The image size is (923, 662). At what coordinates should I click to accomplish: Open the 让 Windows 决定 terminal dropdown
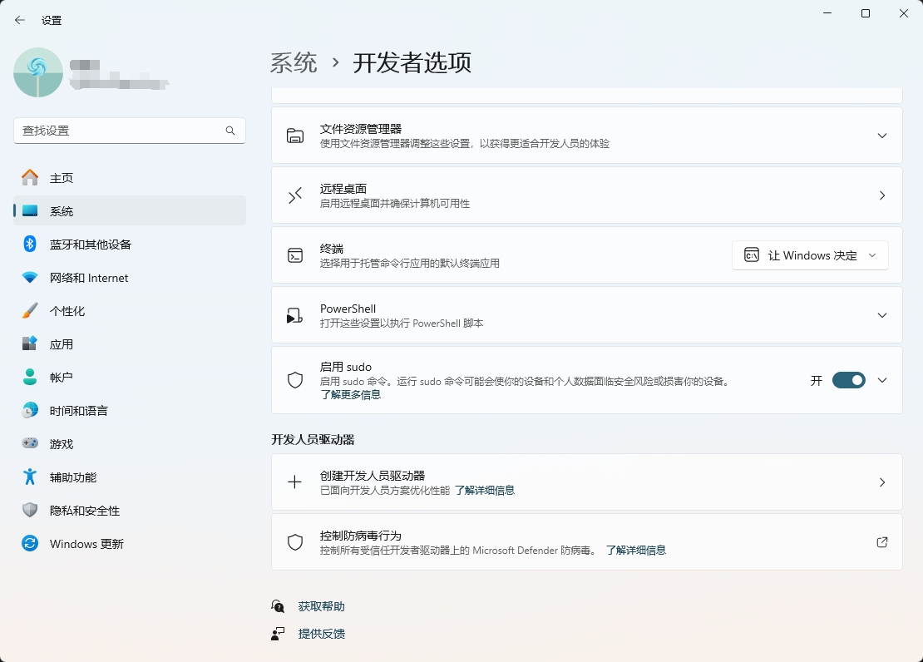click(810, 255)
